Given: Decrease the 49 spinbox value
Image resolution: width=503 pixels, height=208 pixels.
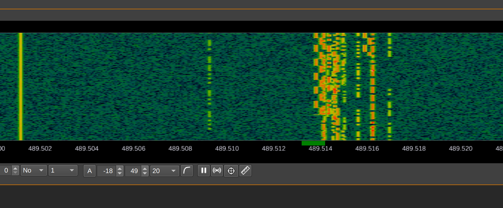Looking at the screenshot, I should [x=145, y=173].
